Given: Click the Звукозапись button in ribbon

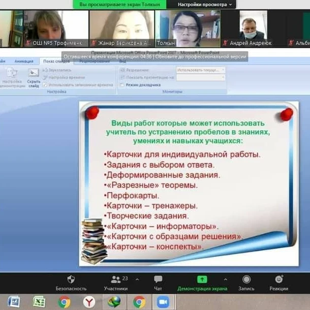Looking at the screenshot, I should (57, 70).
